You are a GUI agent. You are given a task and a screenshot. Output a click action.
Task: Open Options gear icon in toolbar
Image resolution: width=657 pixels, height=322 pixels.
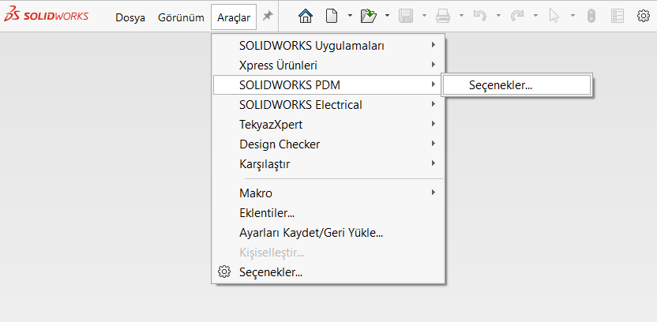tap(643, 16)
